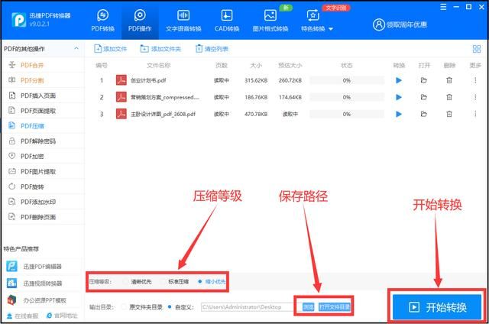Click the 0% progress bar of 创业计划书.pdf
489x324 pixels.
[346, 80]
